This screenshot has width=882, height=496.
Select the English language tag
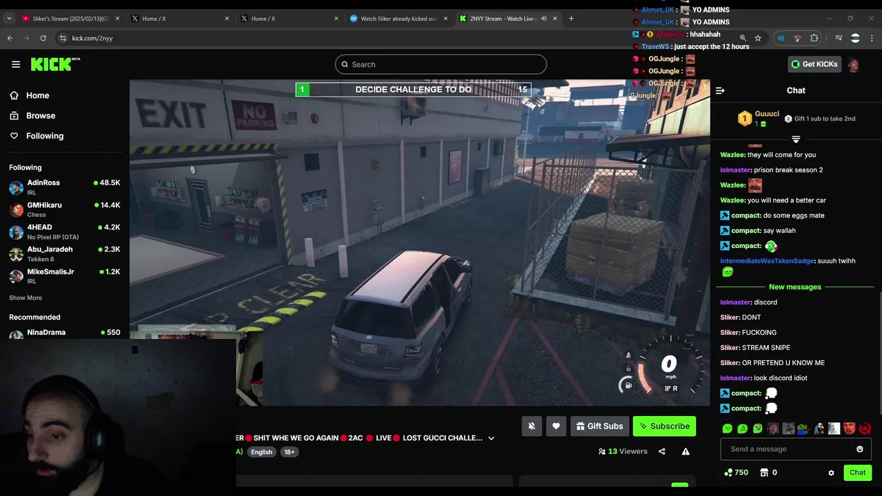coord(261,452)
